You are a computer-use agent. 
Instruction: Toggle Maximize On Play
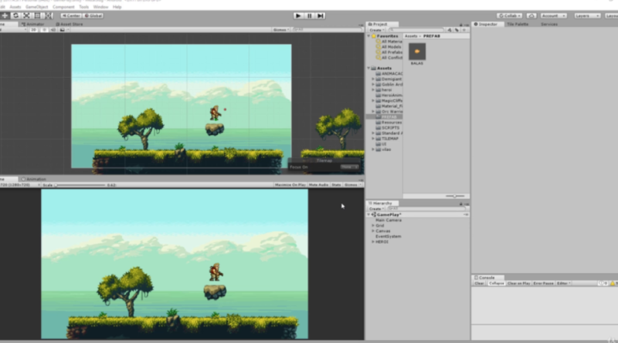point(290,185)
